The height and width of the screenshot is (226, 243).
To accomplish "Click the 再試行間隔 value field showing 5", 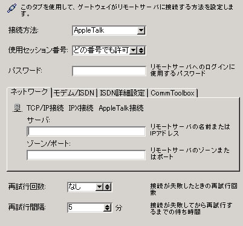I will click(x=86, y=207).
